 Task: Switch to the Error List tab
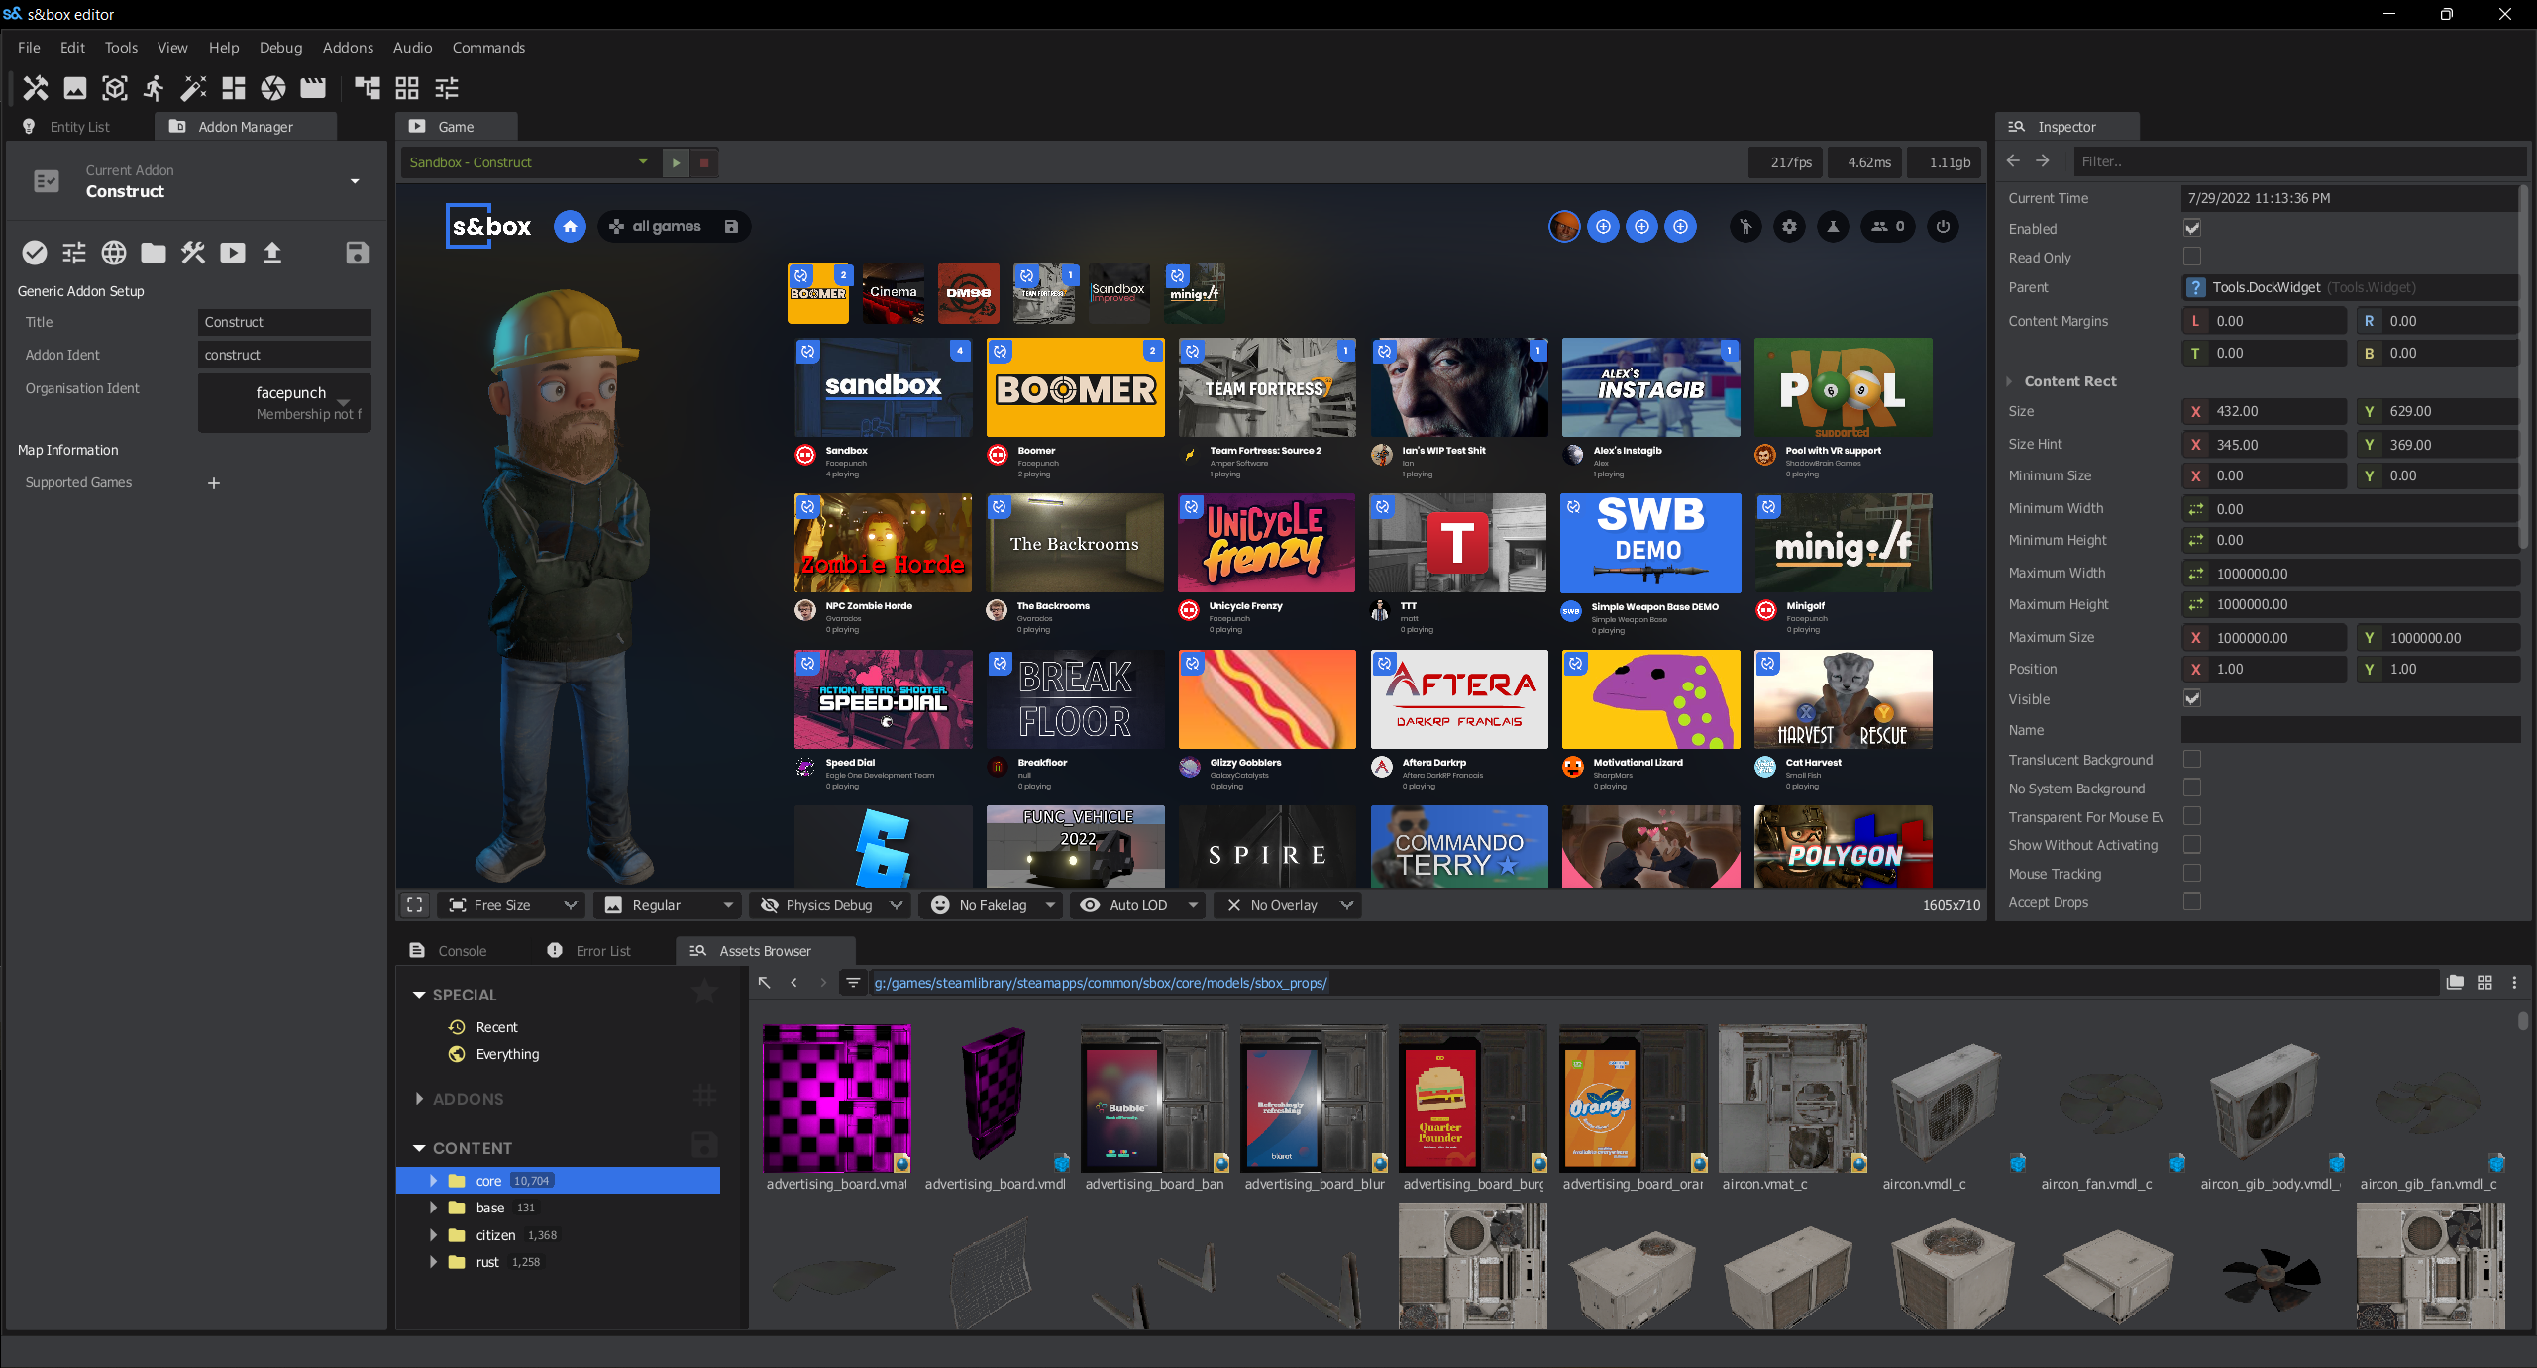tap(603, 951)
